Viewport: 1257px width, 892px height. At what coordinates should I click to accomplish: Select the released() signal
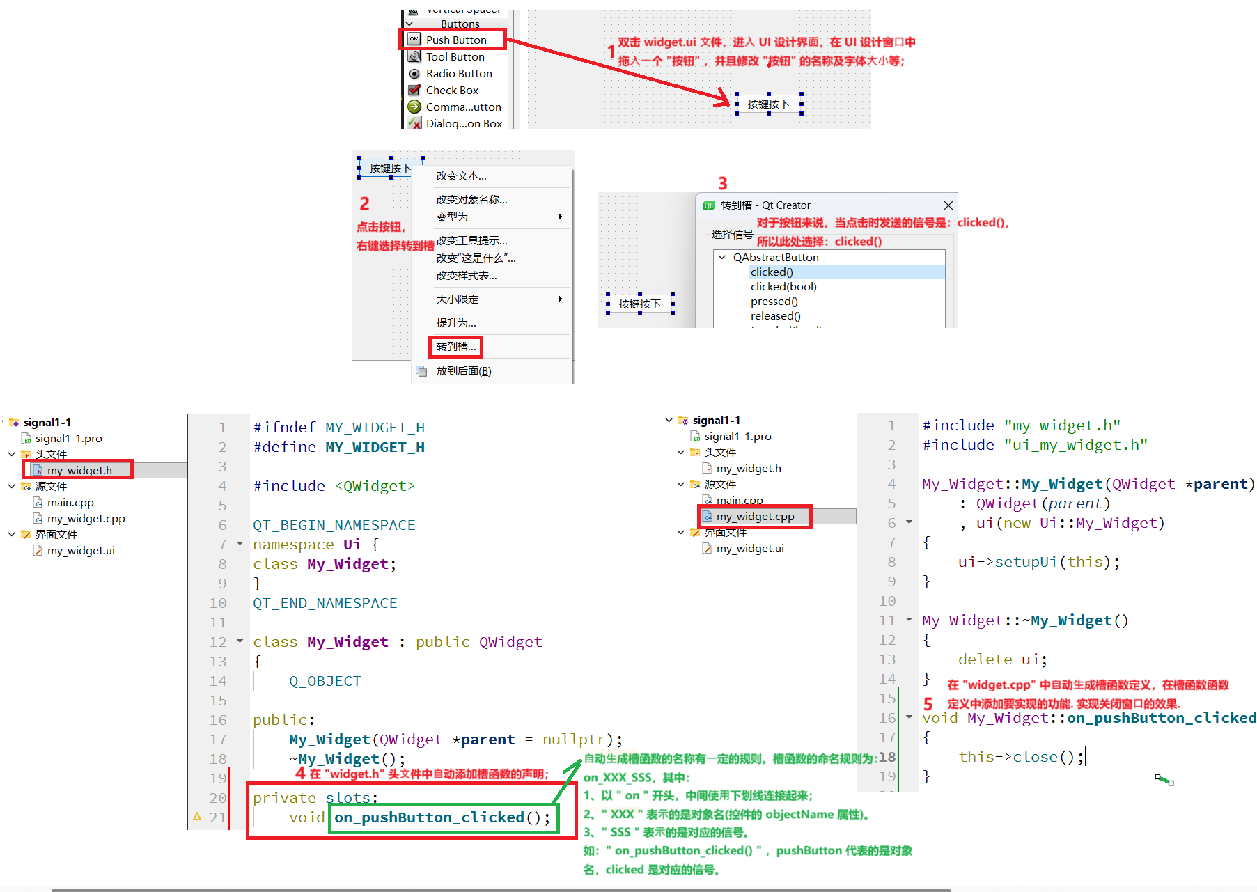pos(776,316)
